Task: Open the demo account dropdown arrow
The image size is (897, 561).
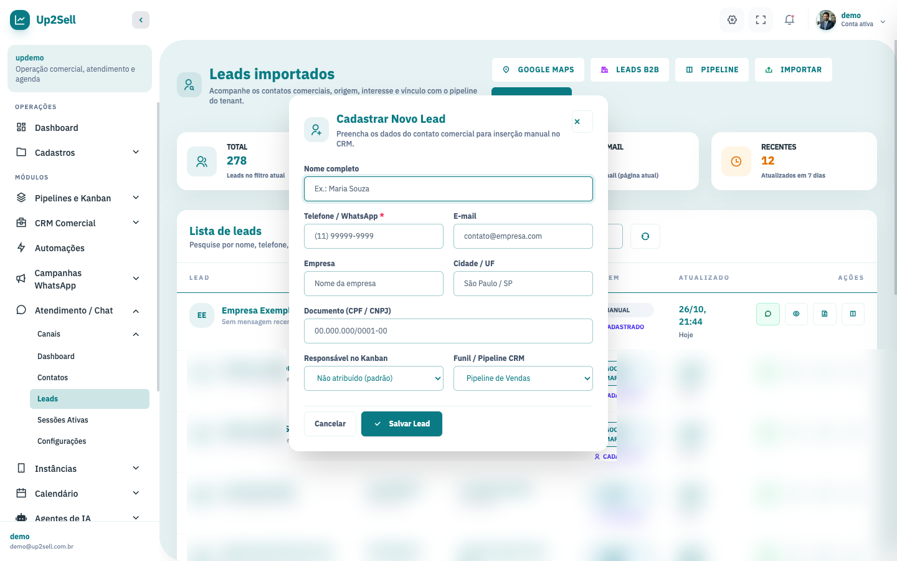Action: (x=883, y=21)
